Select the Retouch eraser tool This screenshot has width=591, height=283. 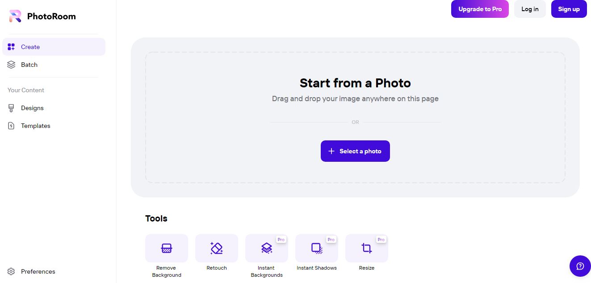[x=217, y=248]
